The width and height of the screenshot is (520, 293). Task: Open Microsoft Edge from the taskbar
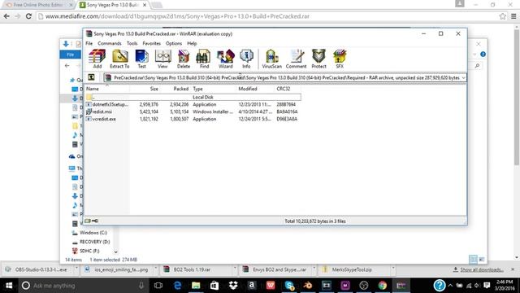click(x=177, y=286)
